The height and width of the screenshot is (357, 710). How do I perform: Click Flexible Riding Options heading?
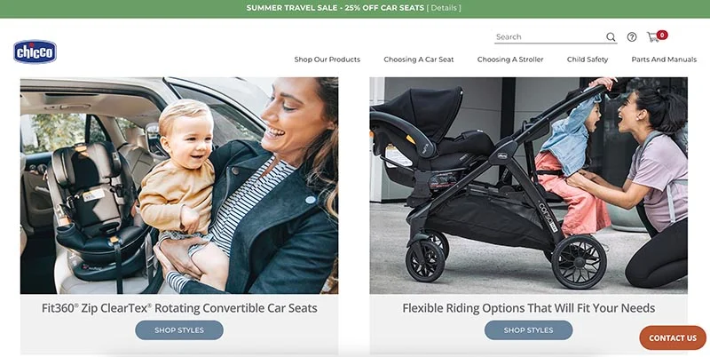[x=528, y=308]
